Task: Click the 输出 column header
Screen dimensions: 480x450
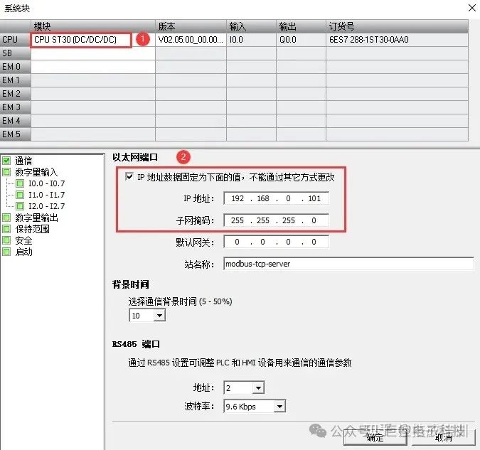Action: pyautogui.click(x=302, y=26)
